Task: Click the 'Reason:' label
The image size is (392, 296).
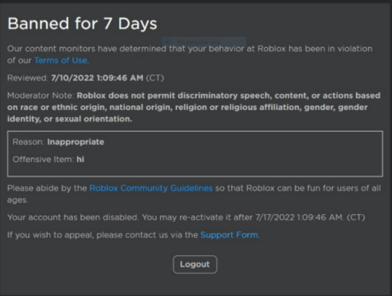Action: point(28,142)
